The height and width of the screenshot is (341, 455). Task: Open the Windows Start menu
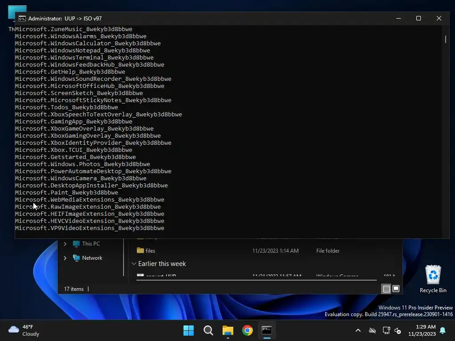[x=188, y=330]
